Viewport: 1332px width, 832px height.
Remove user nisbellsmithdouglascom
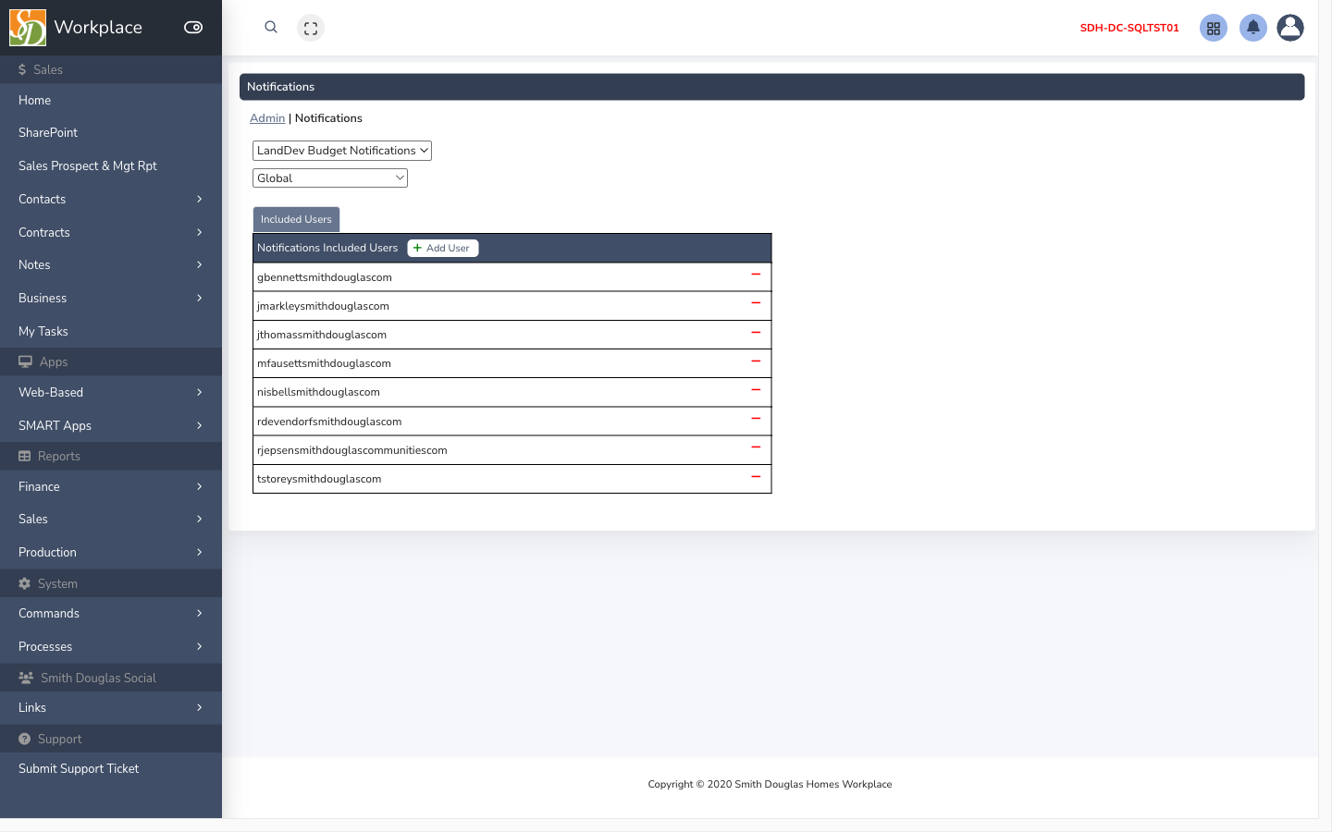tap(756, 390)
